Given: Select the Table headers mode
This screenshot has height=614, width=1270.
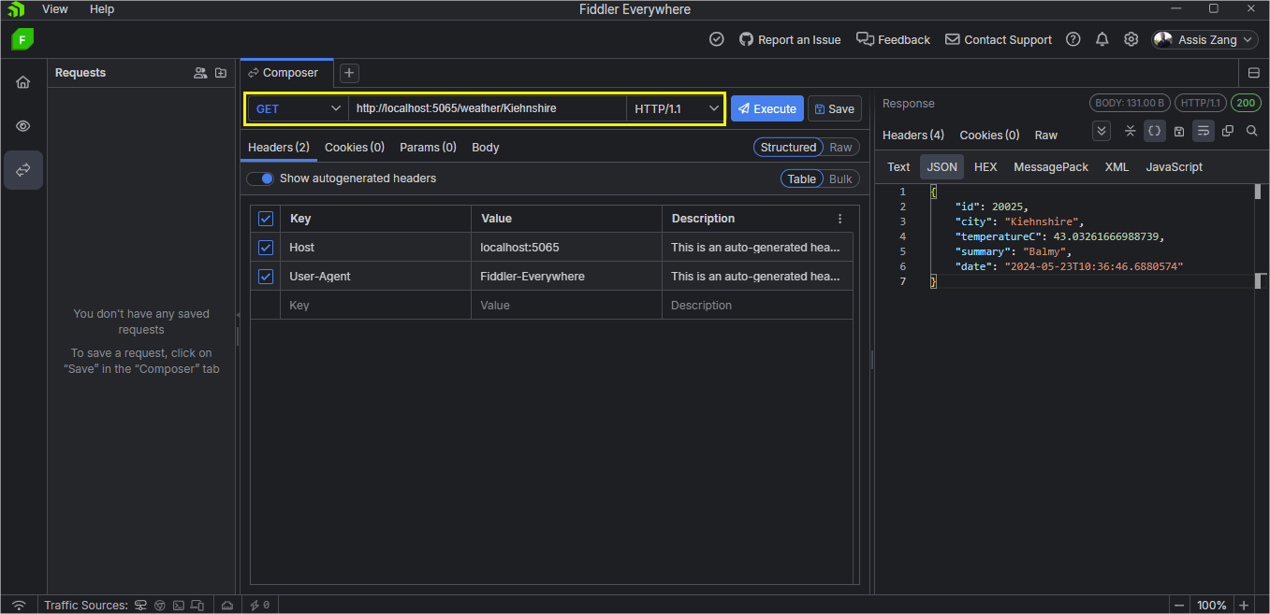Looking at the screenshot, I should click(801, 178).
